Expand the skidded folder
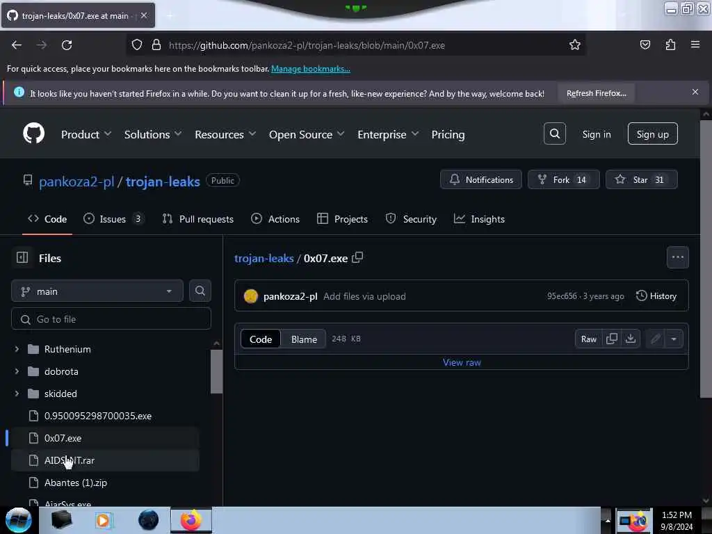The height and width of the screenshot is (534, 712). point(17,394)
